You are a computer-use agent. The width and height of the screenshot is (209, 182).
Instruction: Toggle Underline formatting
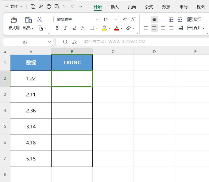(74, 28)
